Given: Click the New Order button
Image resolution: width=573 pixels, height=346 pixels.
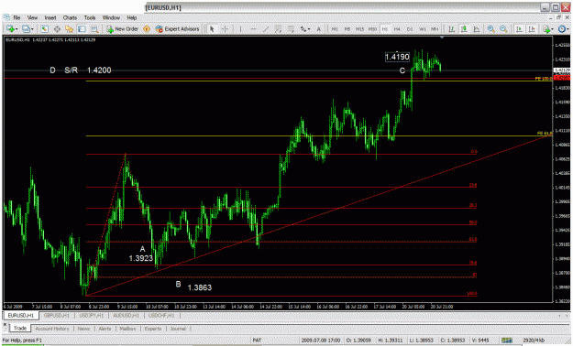Looking at the screenshot, I should 123,29.
